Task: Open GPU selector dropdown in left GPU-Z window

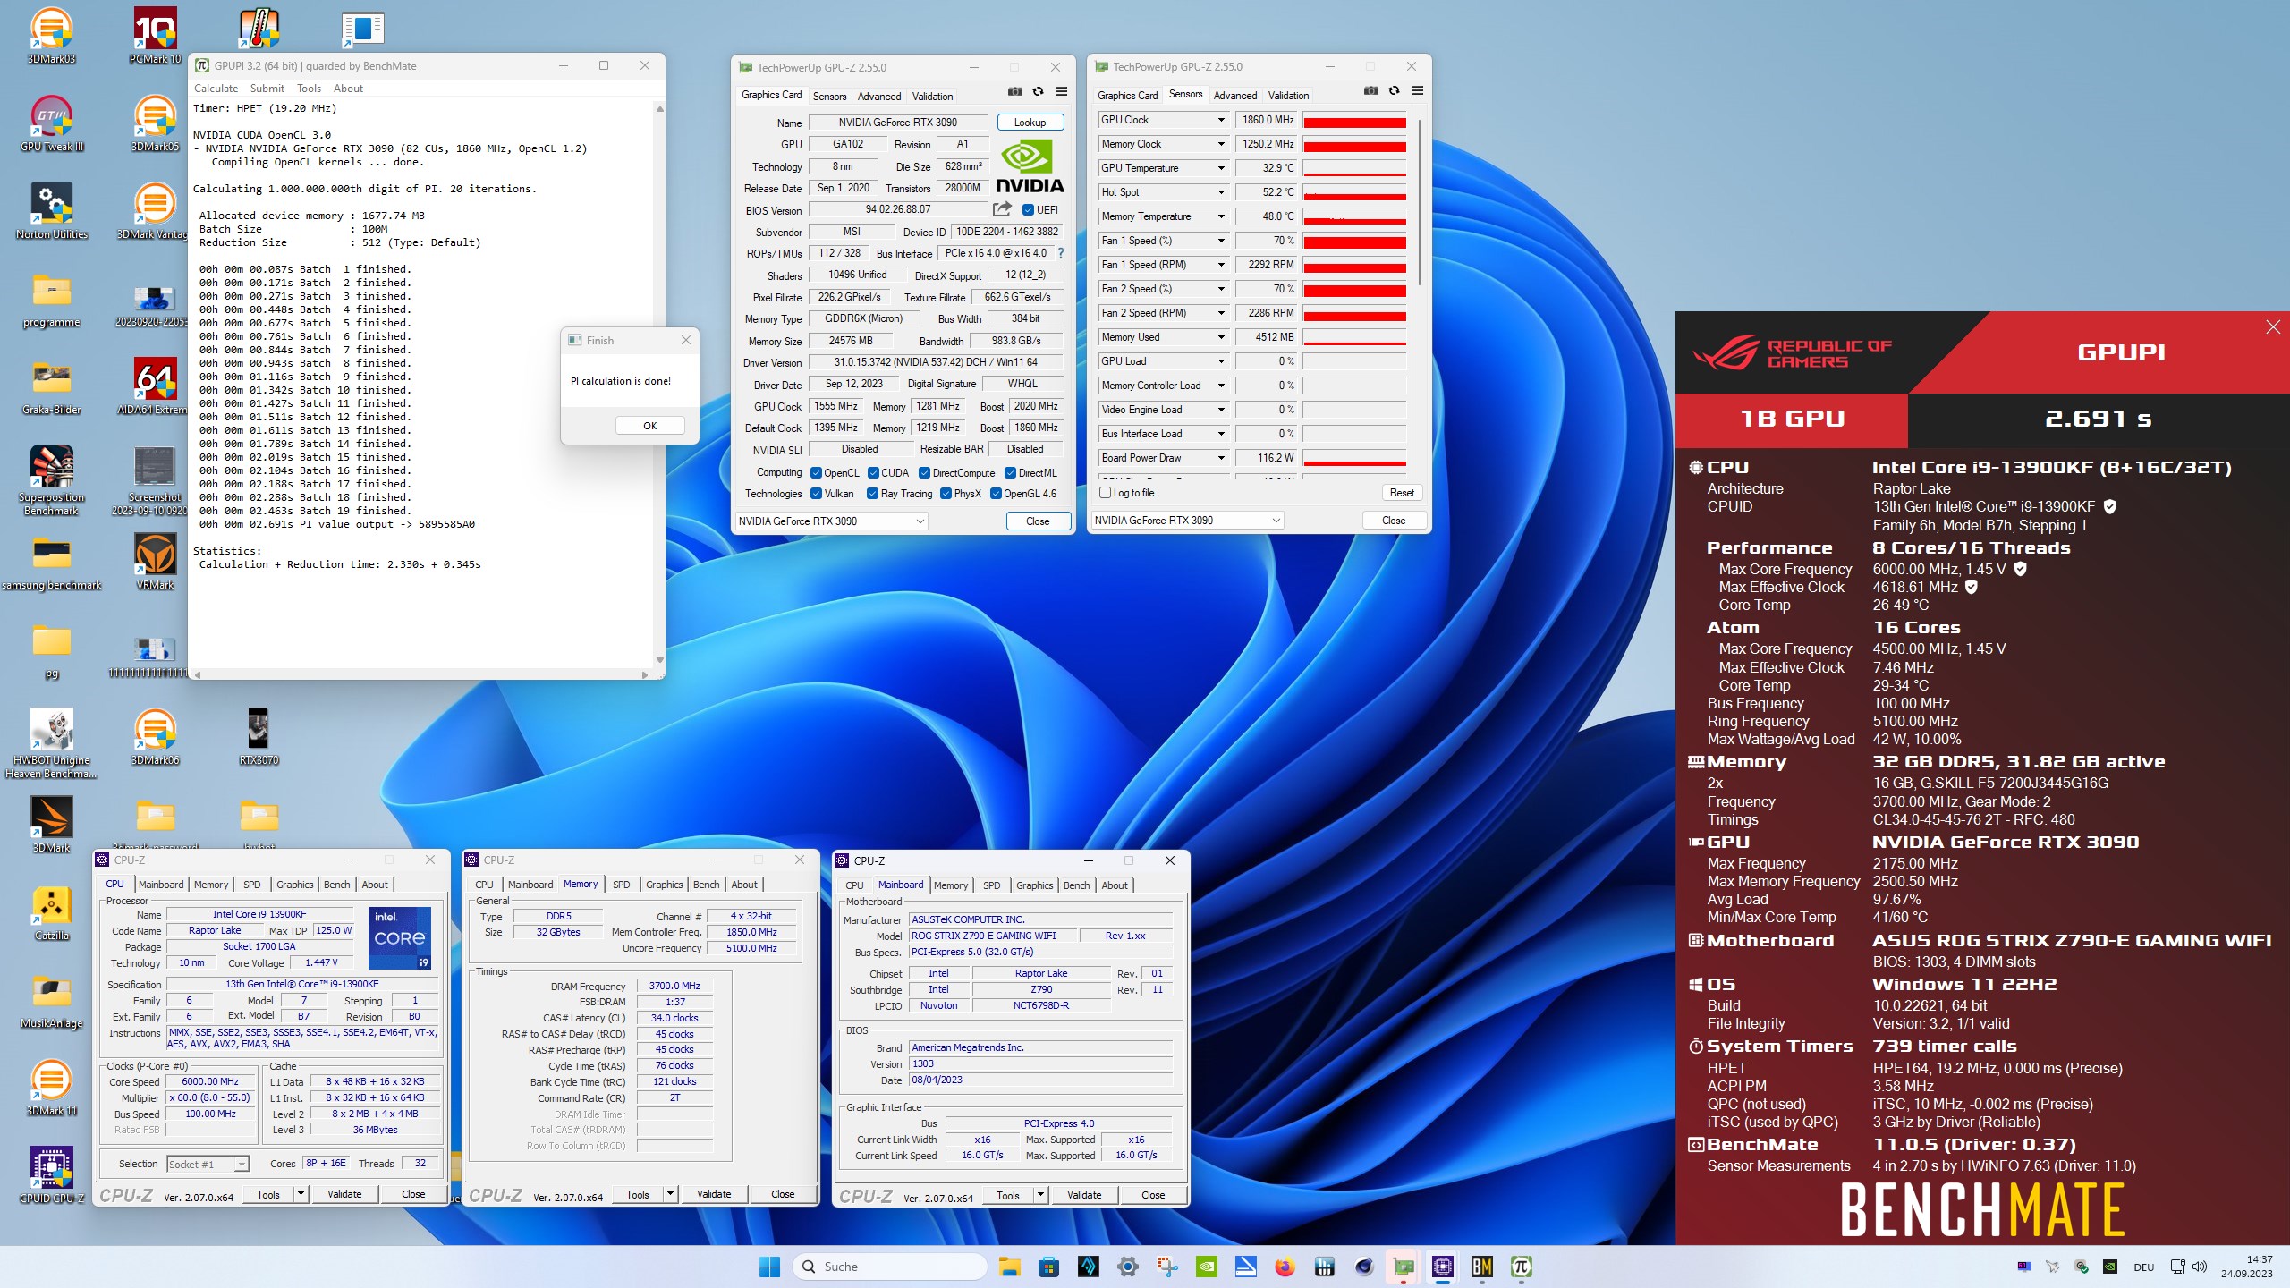Action: click(x=831, y=521)
